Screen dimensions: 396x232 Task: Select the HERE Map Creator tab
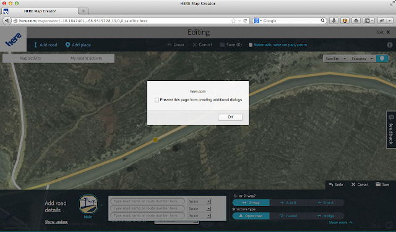(40, 11)
